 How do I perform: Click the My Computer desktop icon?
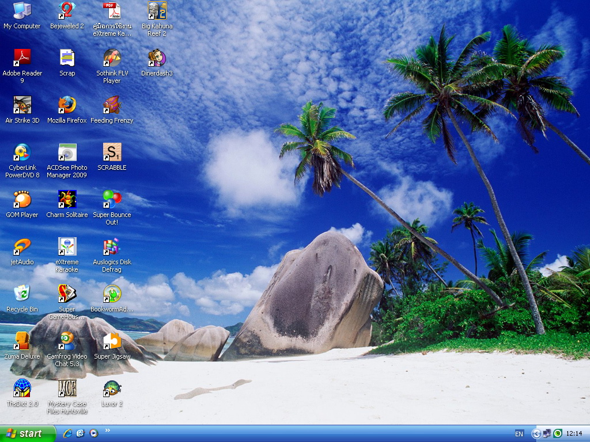(22, 11)
